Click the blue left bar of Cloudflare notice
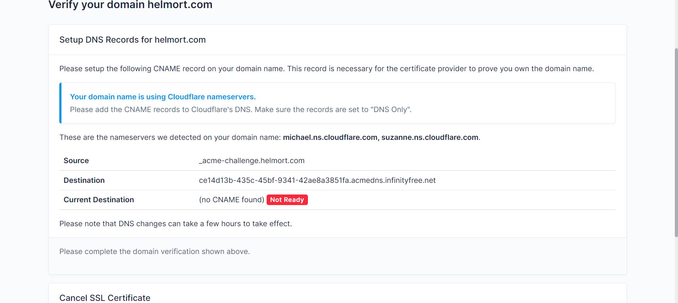The height and width of the screenshot is (303, 678). coord(60,103)
